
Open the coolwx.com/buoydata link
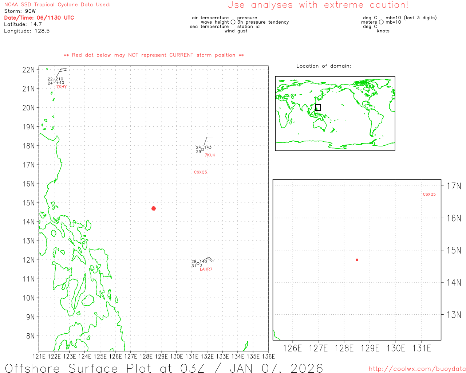coord(417,369)
